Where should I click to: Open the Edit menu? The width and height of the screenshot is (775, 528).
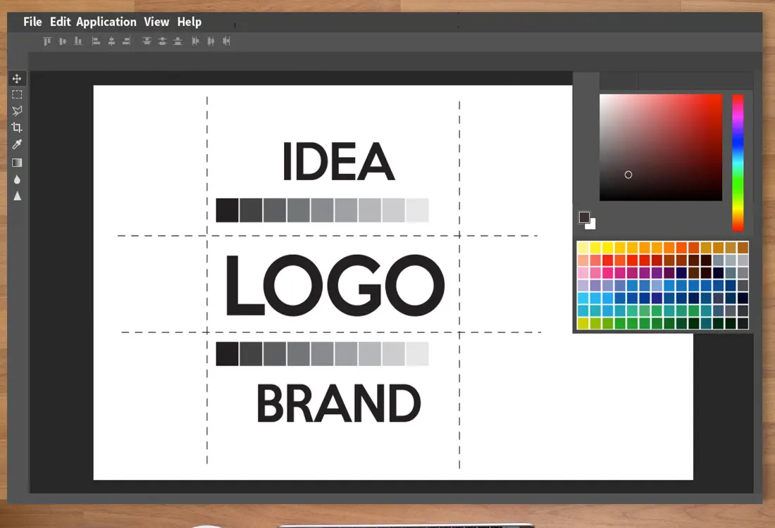pos(61,22)
